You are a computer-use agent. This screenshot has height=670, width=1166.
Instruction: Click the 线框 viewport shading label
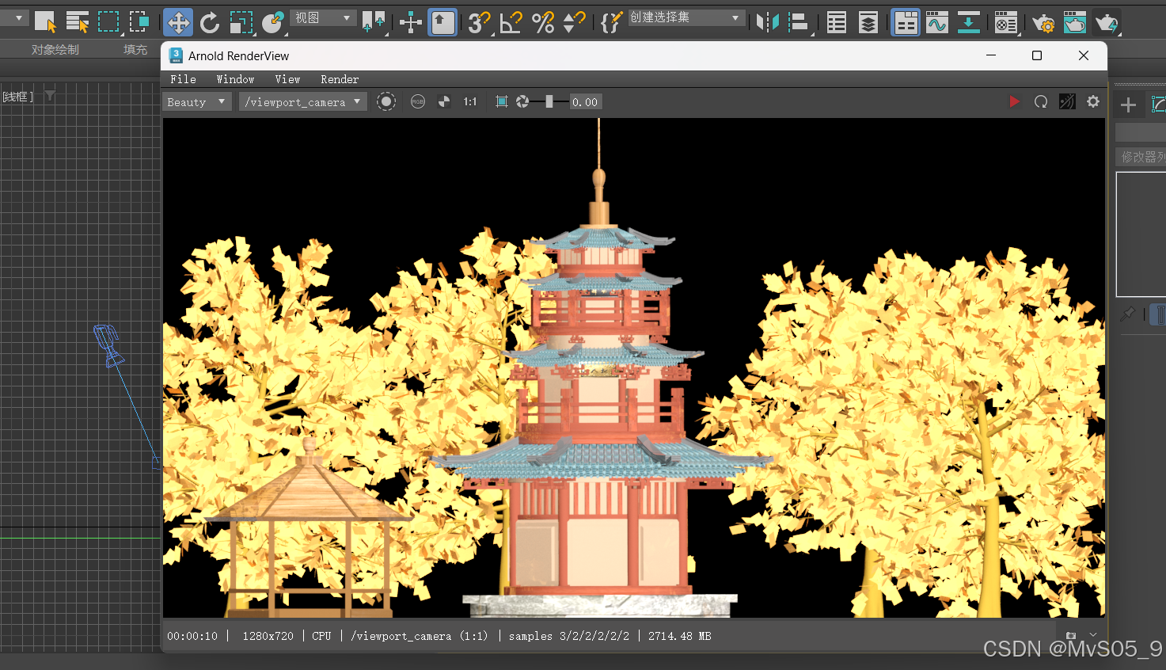(x=17, y=97)
